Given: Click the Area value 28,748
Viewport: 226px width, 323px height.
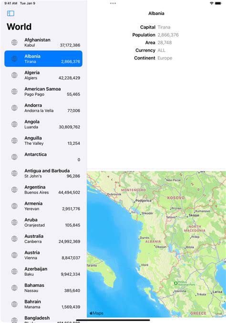Looking at the screenshot, I should pos(164,43).
